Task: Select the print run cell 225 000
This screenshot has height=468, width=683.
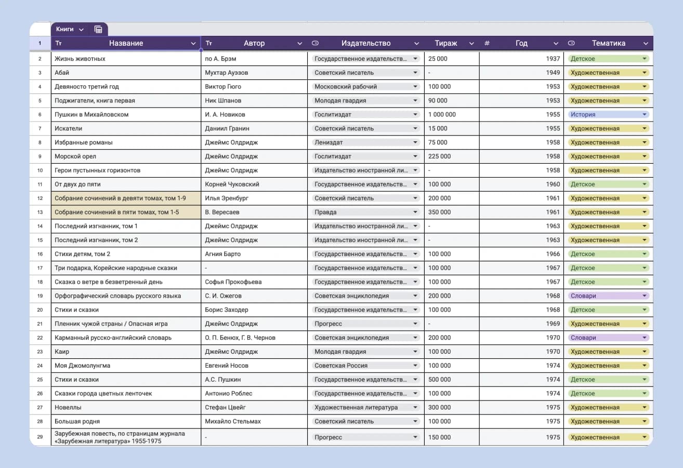Action: point(452,156)
